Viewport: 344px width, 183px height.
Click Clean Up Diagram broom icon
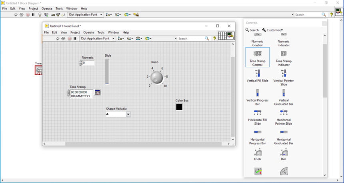[136, 15]
